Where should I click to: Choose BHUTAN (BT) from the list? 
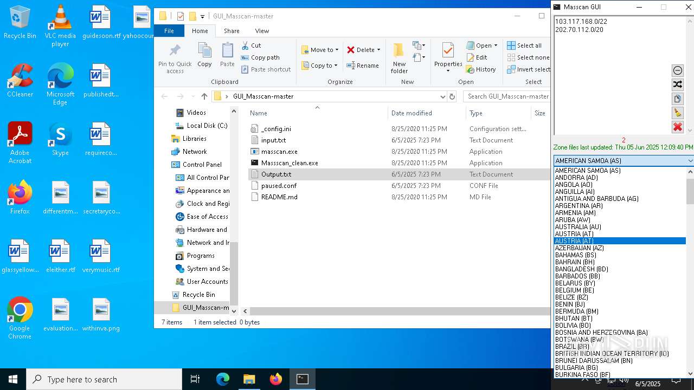tap(574, 318)
